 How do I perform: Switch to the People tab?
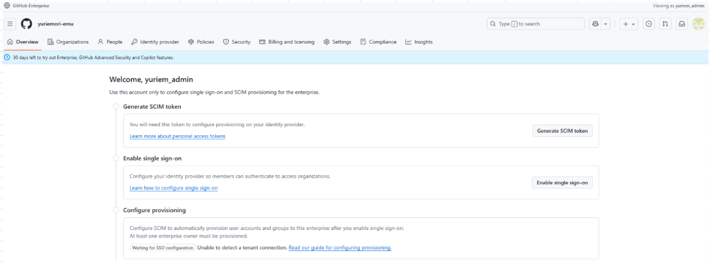tap(110, 42)
